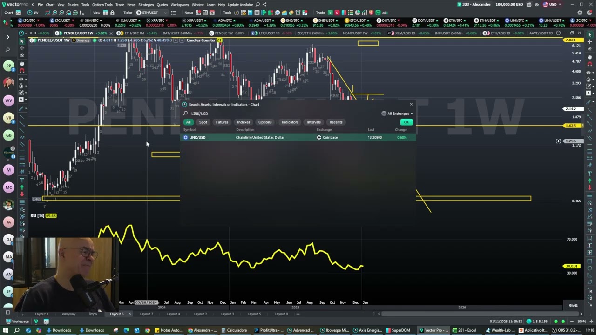Toggle the lock icon next to View
Screen dimensions: 596x335
(x=112, y=13)
